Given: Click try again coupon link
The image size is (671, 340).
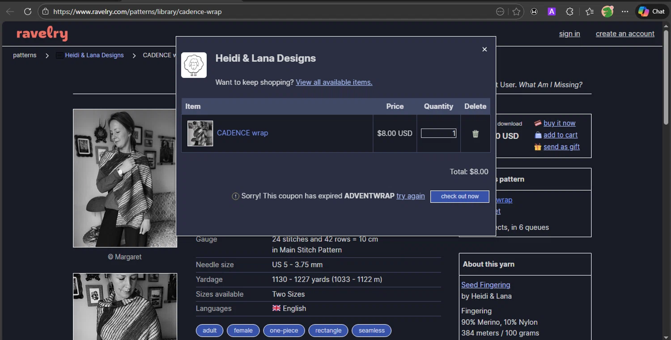Looking at the screenshot, I should point(410,196).
